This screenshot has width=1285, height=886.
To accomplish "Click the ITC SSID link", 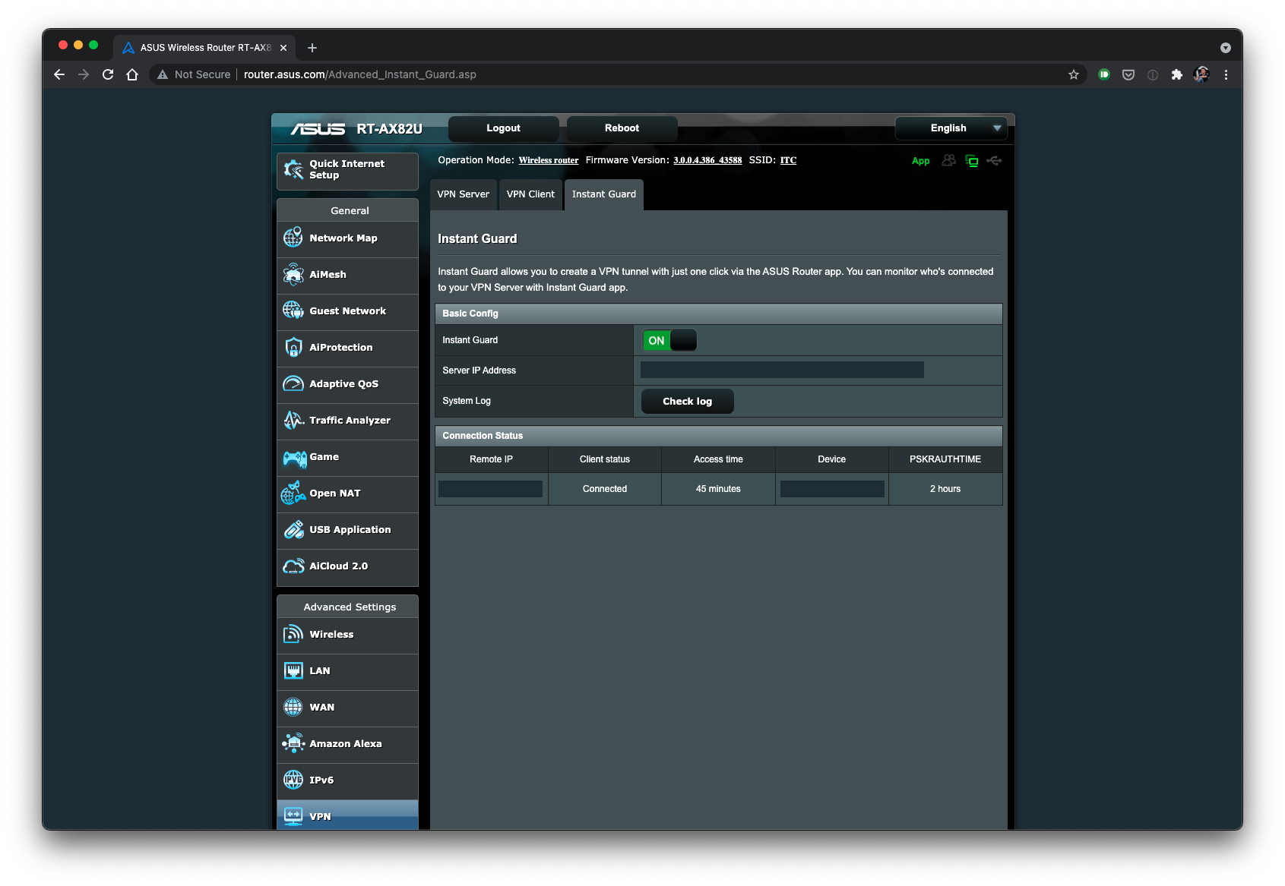I will [788, 160].
